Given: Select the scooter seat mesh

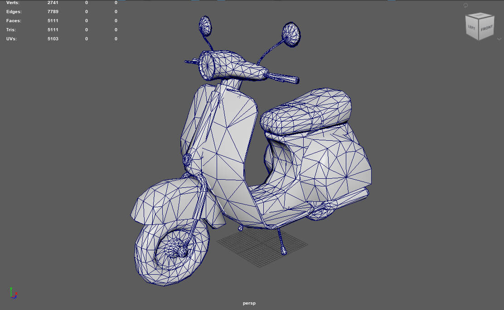Looking at the screenshot, I should coord(305,111).
